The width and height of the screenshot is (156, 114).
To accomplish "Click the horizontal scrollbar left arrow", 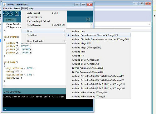I will click(x=4, y=86).
